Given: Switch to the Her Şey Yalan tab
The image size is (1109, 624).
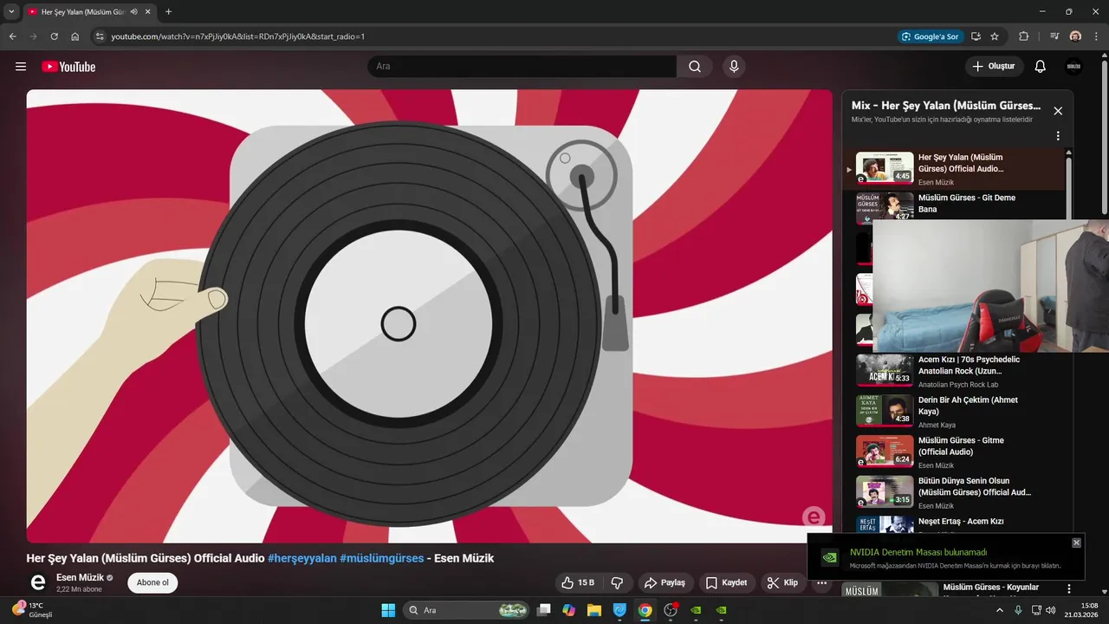Looking at the screenshot, I should click(90, 11).
